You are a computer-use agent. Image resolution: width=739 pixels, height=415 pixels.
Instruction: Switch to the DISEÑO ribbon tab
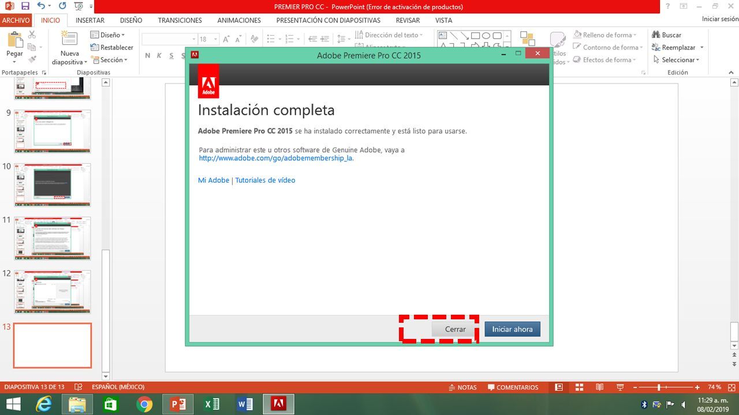pos(131,20)
